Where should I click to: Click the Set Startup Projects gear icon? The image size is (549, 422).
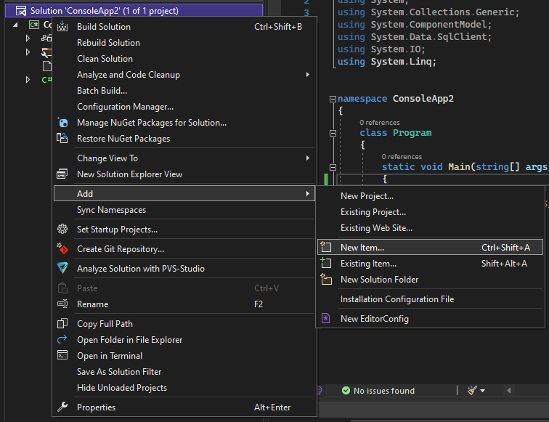(63, 230)
